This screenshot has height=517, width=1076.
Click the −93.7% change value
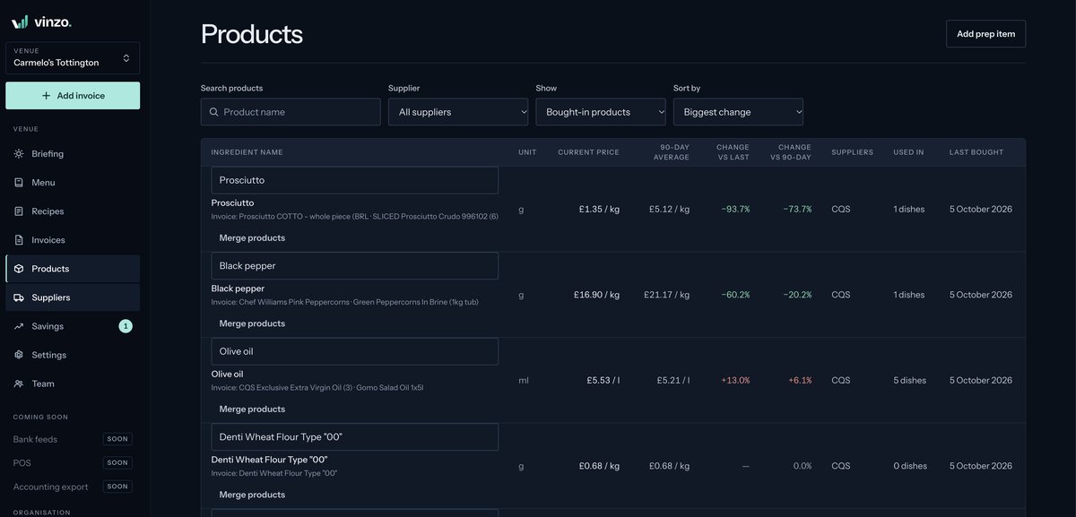coord(735,209)
